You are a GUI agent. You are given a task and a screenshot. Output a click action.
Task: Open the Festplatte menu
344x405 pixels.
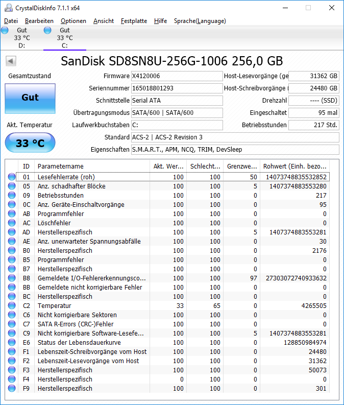click(x=134, y=21)
